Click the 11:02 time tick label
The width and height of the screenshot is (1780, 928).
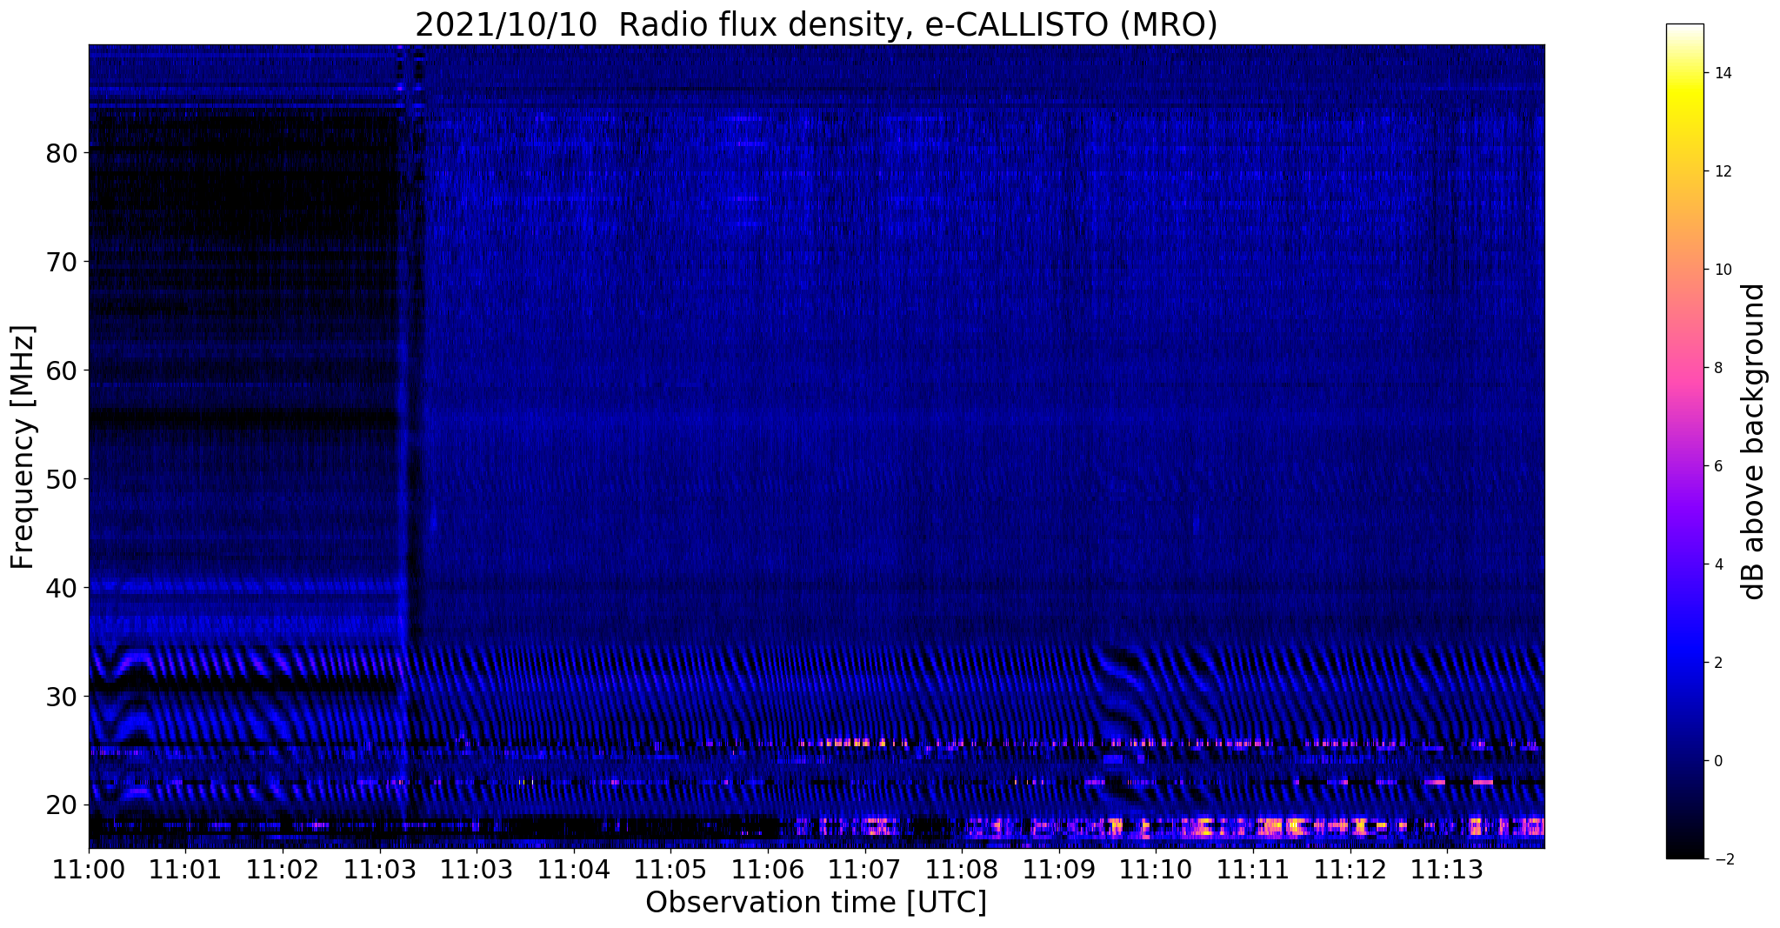(x=283, y=869)
